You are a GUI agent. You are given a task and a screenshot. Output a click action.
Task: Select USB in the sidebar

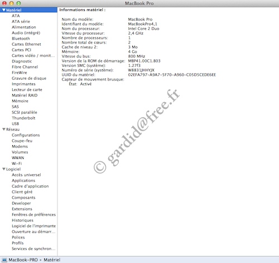click(16, 123)
